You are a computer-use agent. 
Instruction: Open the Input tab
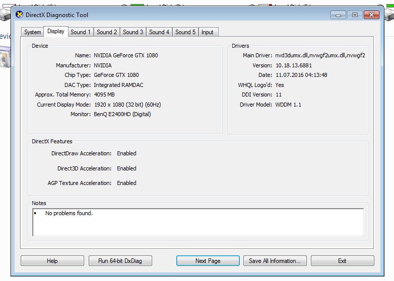point(207,32)
